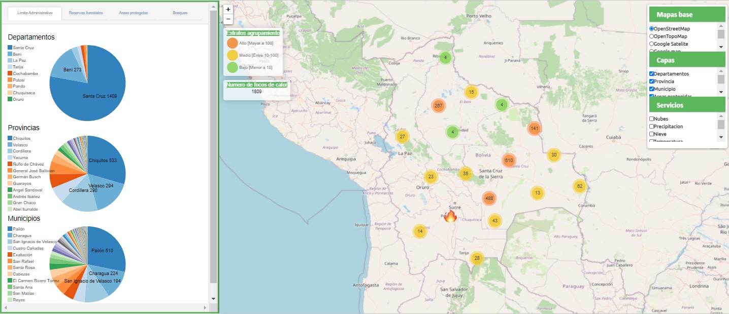The width and height of the screenshot is (729, 314).
Task: Collapse the Capas panel header
Action: pos(687,60)
